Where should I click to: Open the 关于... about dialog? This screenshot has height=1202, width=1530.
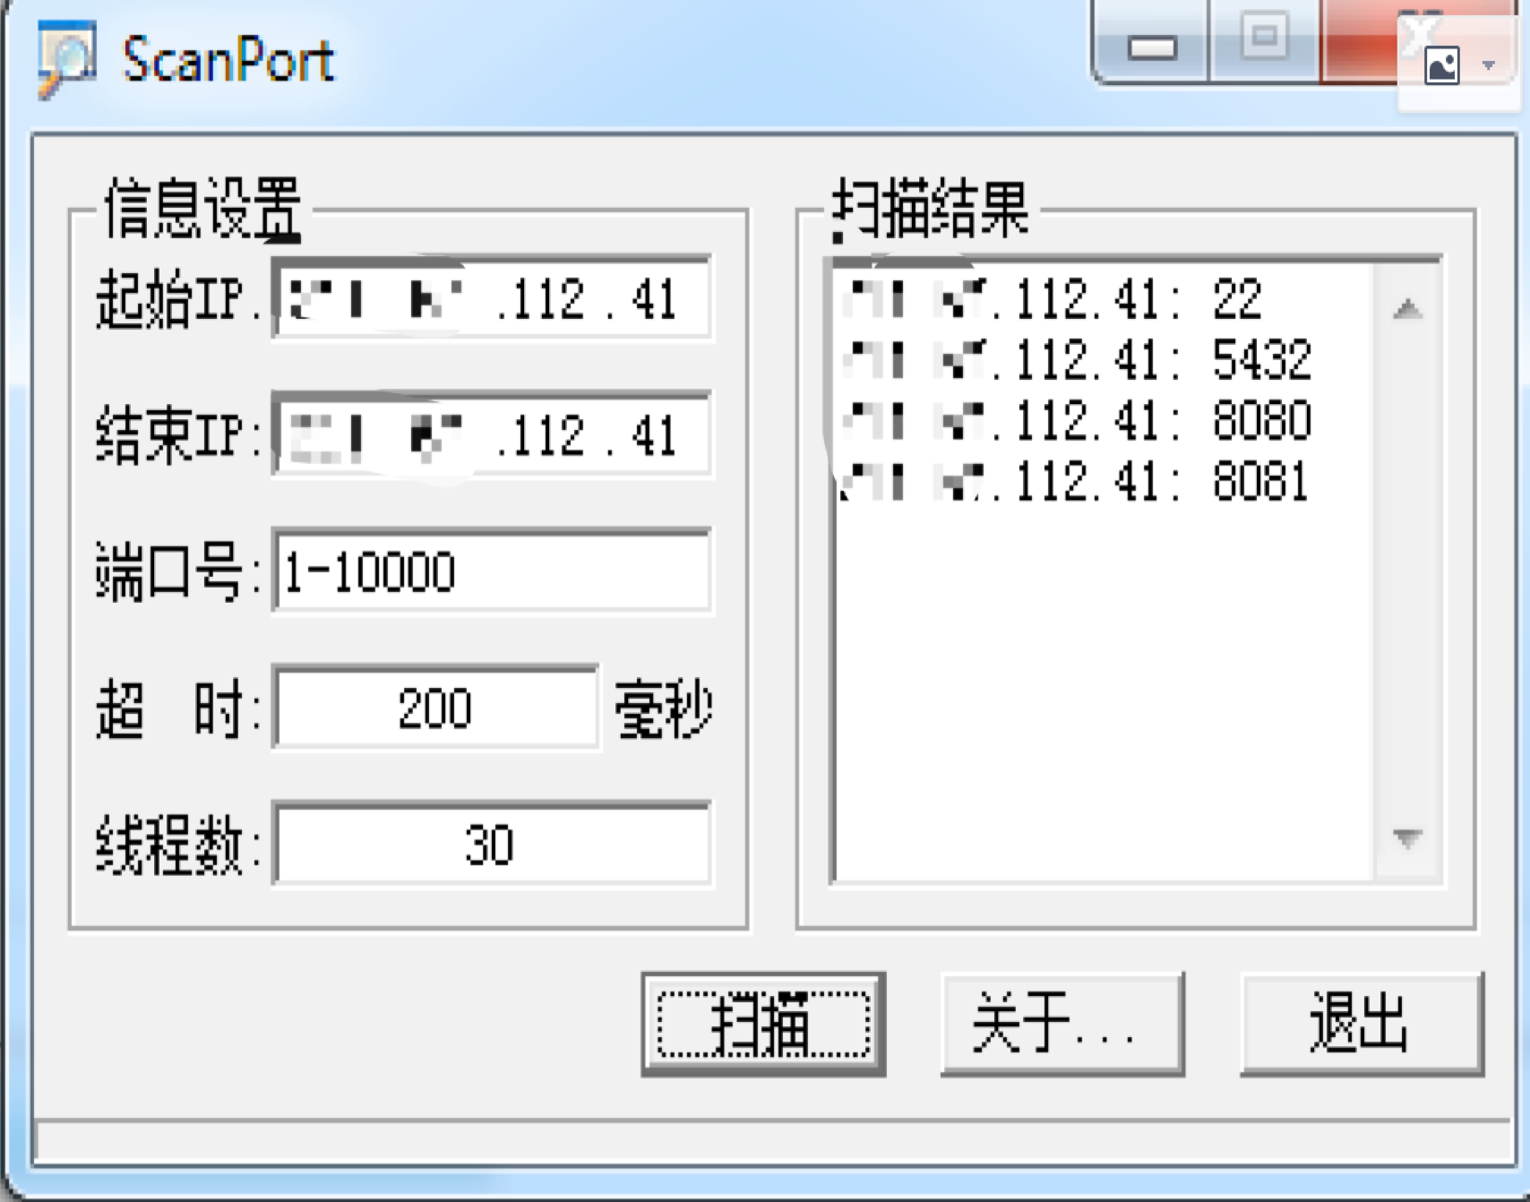pos(1062,1024)
